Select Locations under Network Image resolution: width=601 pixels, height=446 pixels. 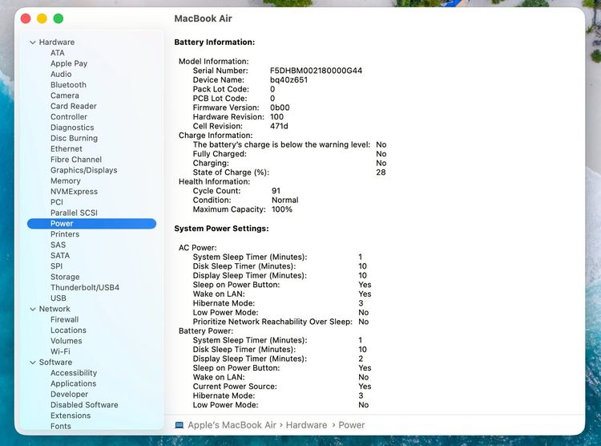click(x=68, y=330)
